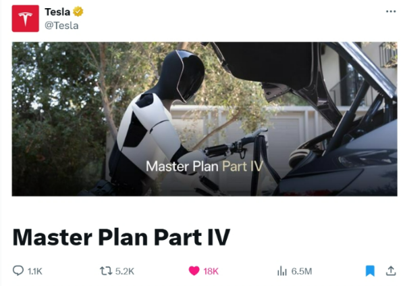The width and height of the screenshot is (405, 286).
Task: Open the Master Plan Part IV headline
Action: (x=121, y=237)
